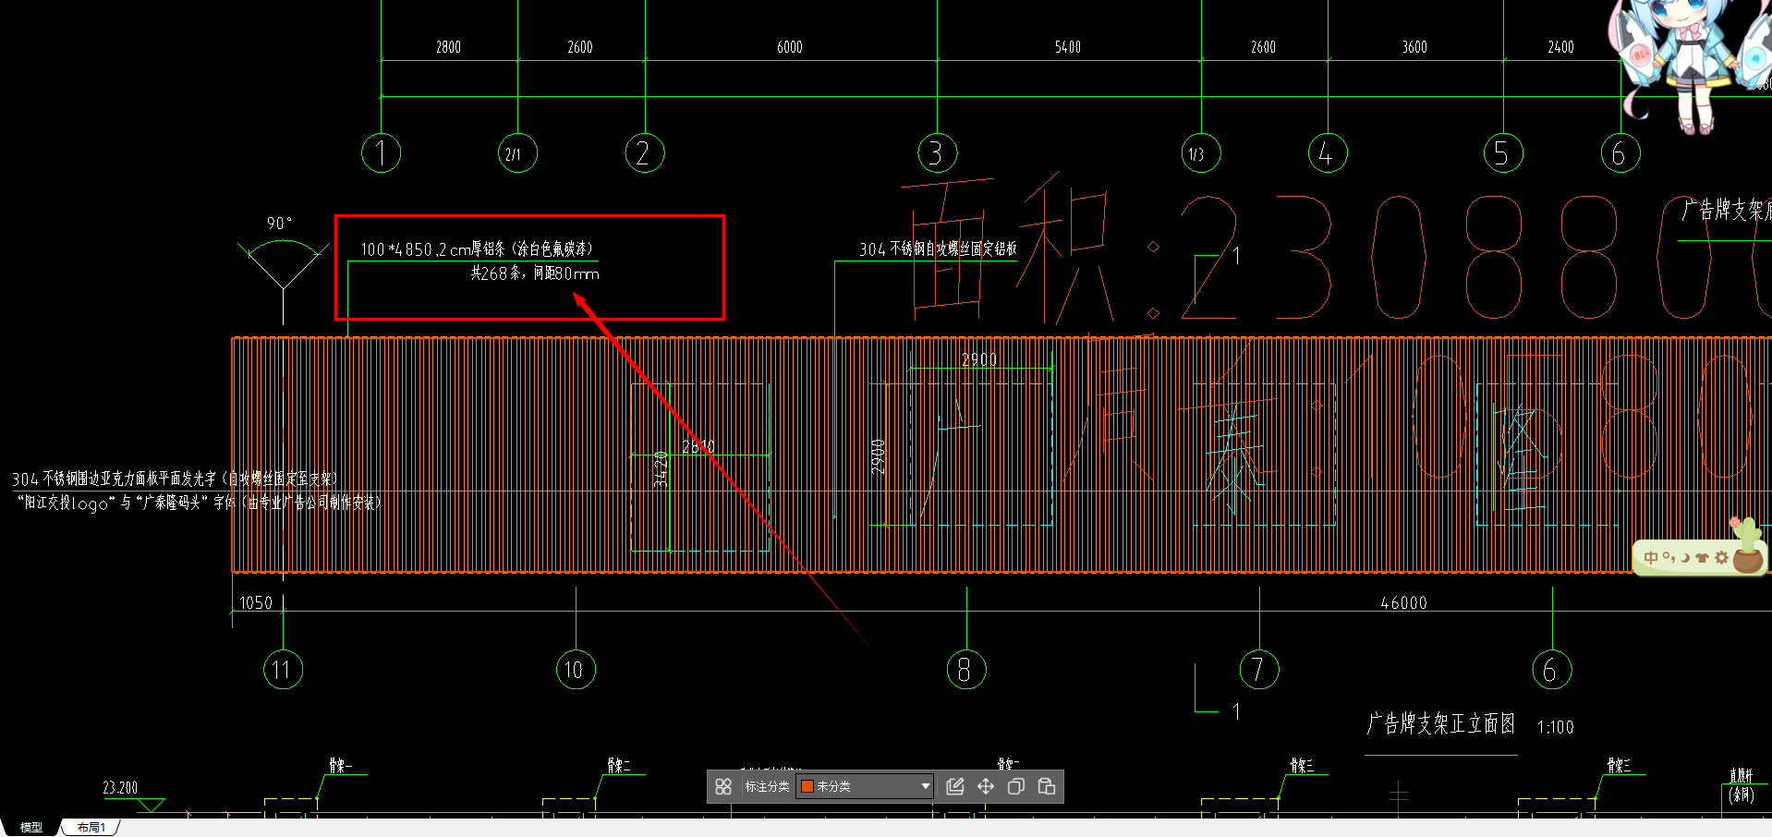Select the 90° angle label
The height and width of the screenshot is (837, 1772).
coord(279,224)
